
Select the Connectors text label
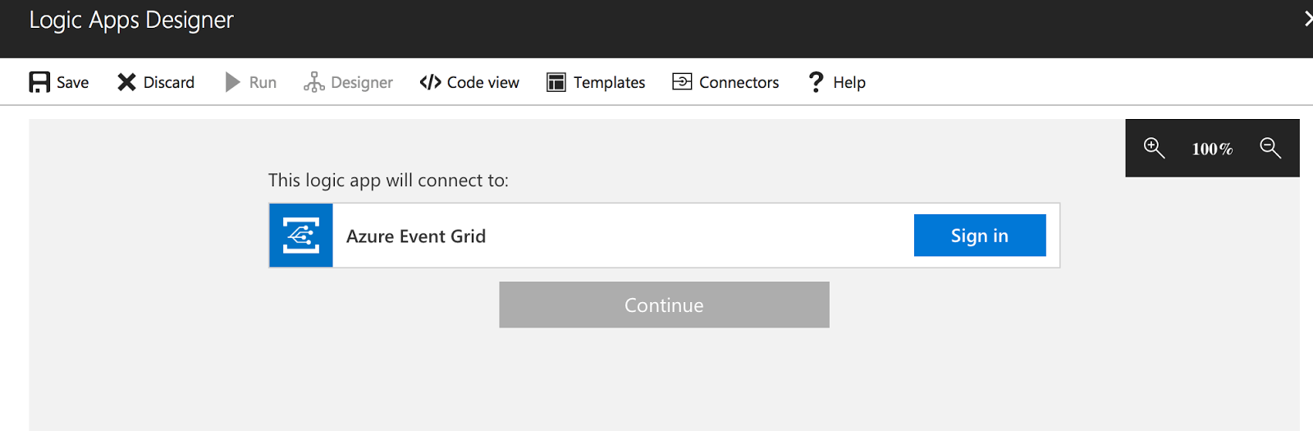coord(739,82)
